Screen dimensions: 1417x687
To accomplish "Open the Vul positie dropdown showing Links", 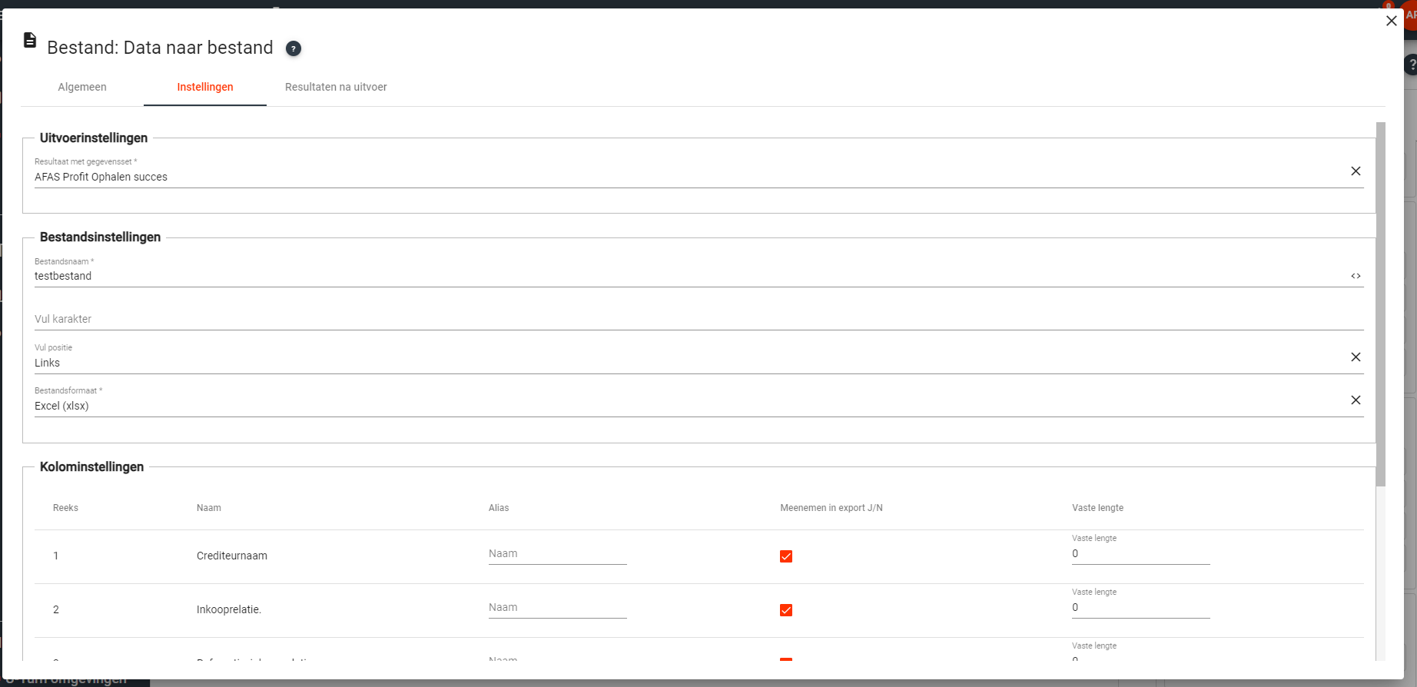I will (x=684, y=363).
